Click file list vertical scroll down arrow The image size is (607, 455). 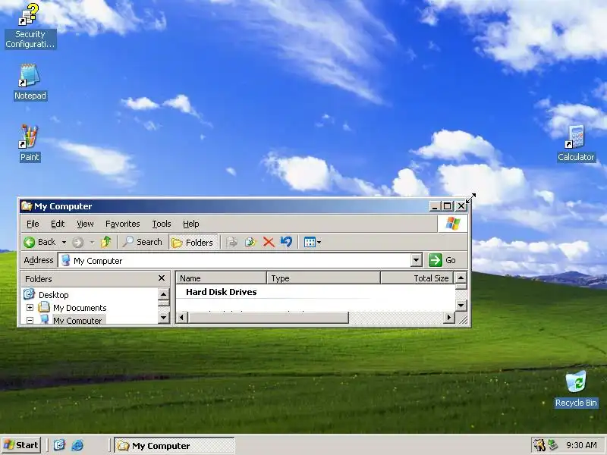click(x=461, y=306)
